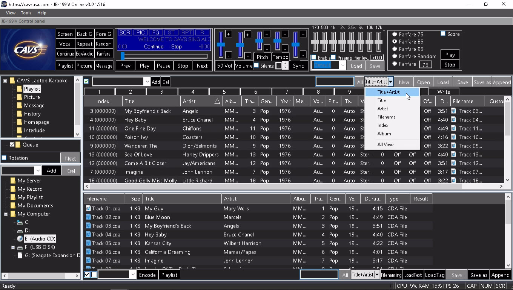
Task: Collapse the My Computer tree node
Action: pyautogui.click(x=6, y=214)
